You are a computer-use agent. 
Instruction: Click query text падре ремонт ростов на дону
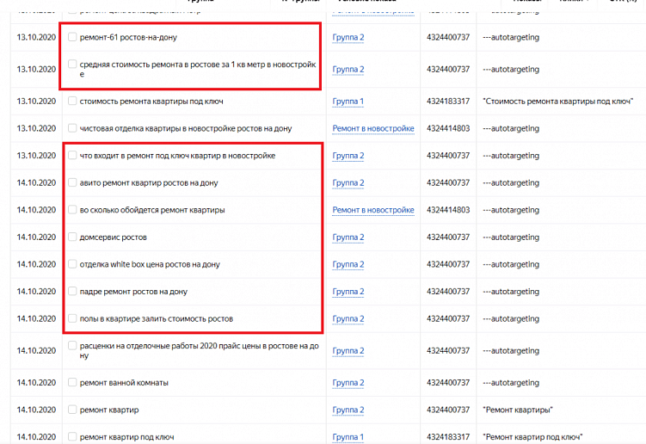(133, 292)
